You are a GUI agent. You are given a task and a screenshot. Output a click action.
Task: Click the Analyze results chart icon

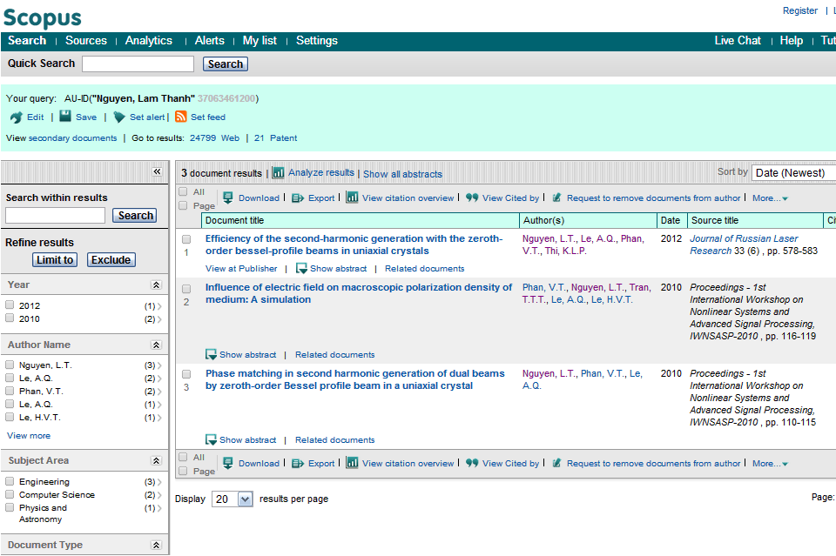(x=278, y=172)
